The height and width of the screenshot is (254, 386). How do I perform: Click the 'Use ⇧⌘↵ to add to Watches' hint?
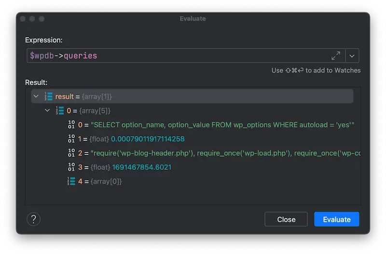316,70
